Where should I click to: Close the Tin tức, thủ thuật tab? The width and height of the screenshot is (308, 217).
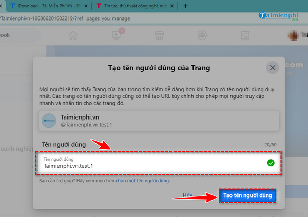click(172, 6)
